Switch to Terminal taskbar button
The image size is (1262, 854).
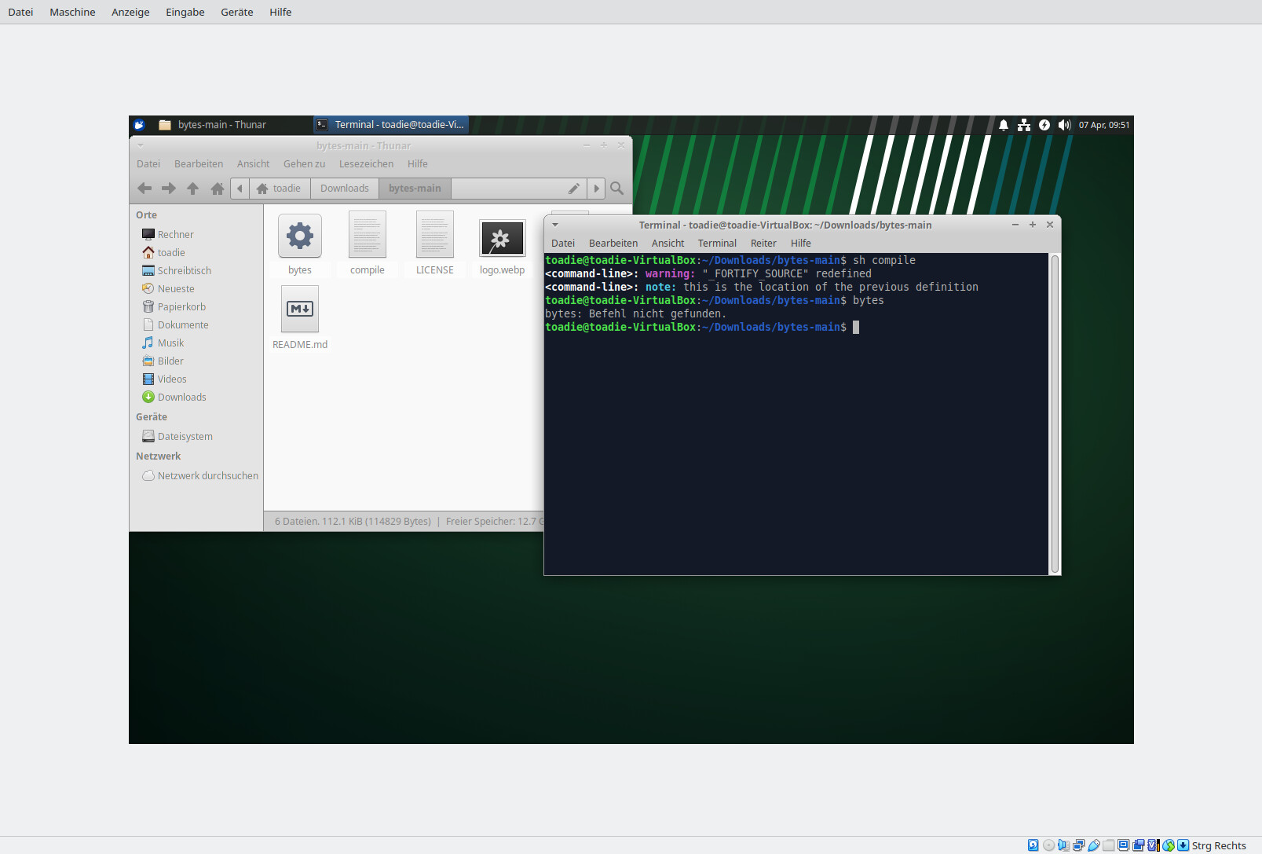390,125
